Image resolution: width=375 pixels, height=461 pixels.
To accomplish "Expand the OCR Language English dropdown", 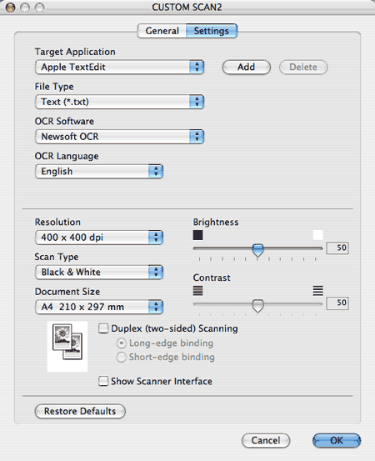I will coord(99,171).
